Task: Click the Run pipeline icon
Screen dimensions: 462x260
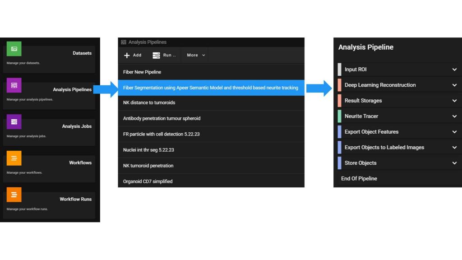Action: coord(157,56)
